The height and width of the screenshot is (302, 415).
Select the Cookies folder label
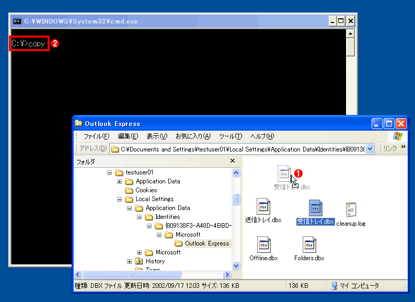[x=146, y=190]
